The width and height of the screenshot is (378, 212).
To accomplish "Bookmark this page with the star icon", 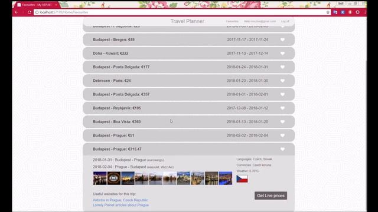I will coord(328,12).
